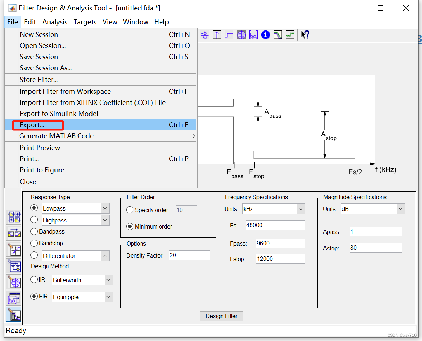The height and width of the screenshot is (341, 422).
Task: Choose Print to Figure item
Action: click(x=101, y=170)
